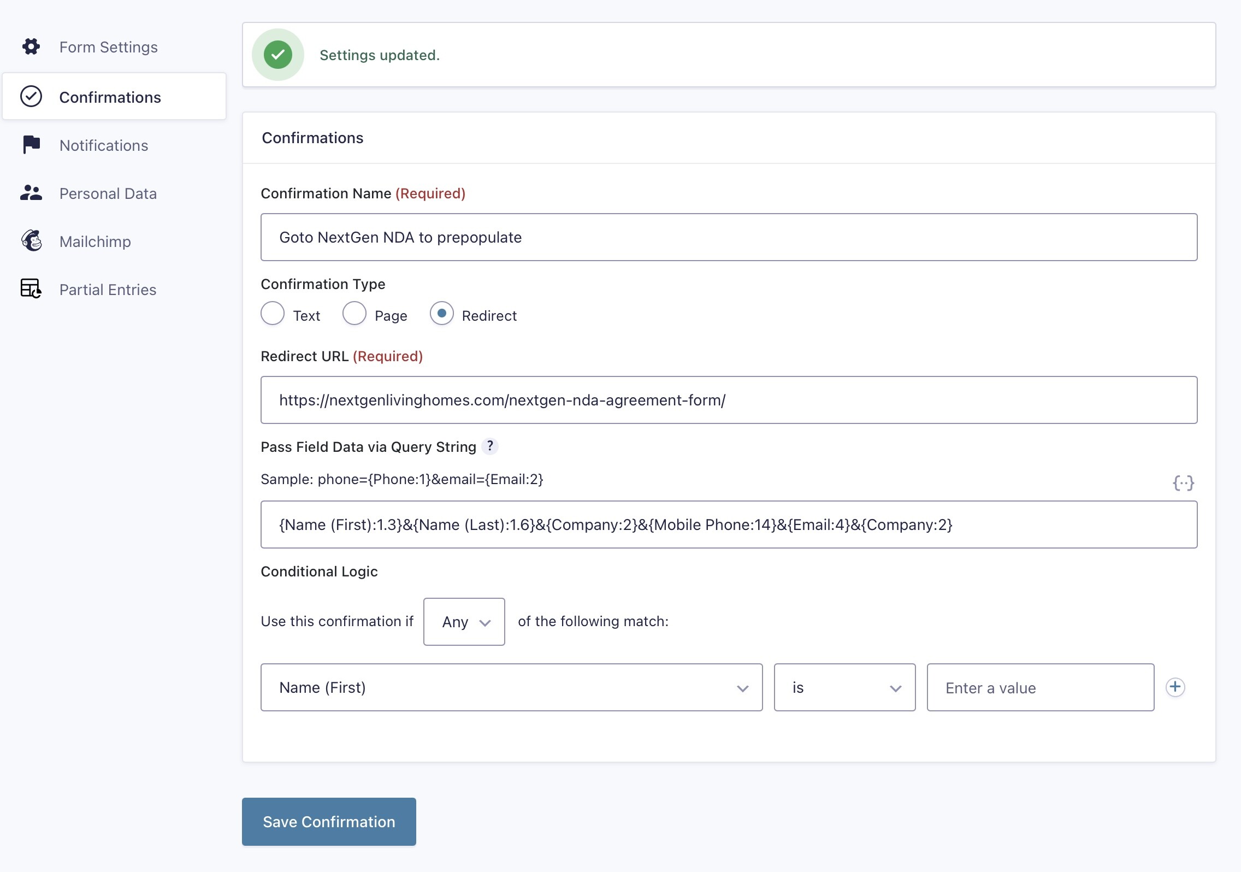The width and height of the screenshot is (1241, 872).
Task: Click the Personal Data people icon
Action: coord(31,193)
